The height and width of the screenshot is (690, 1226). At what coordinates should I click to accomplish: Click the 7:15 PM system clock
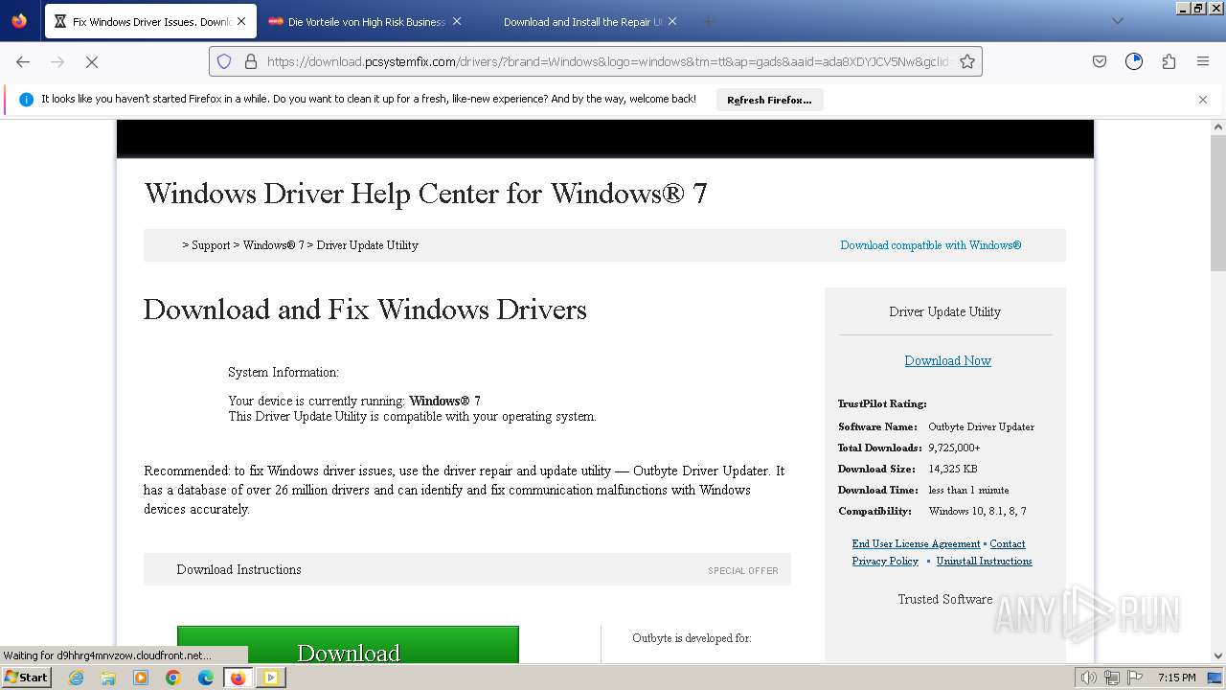(1177, 678)
